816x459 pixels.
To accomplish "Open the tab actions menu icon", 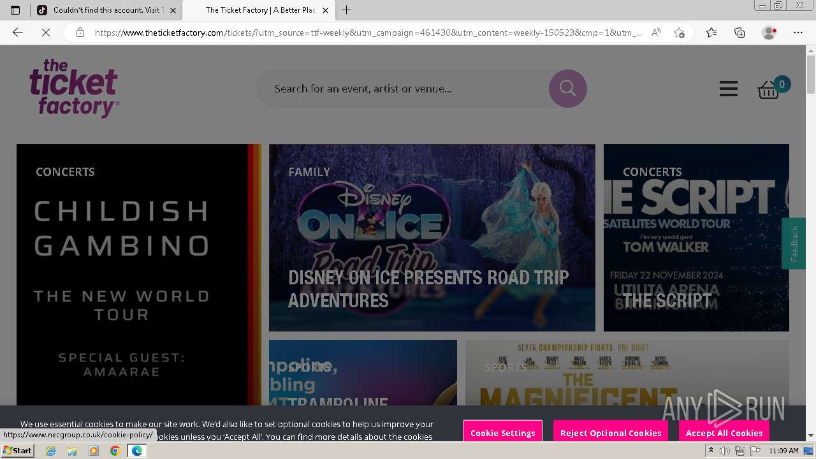I will 15,10.
